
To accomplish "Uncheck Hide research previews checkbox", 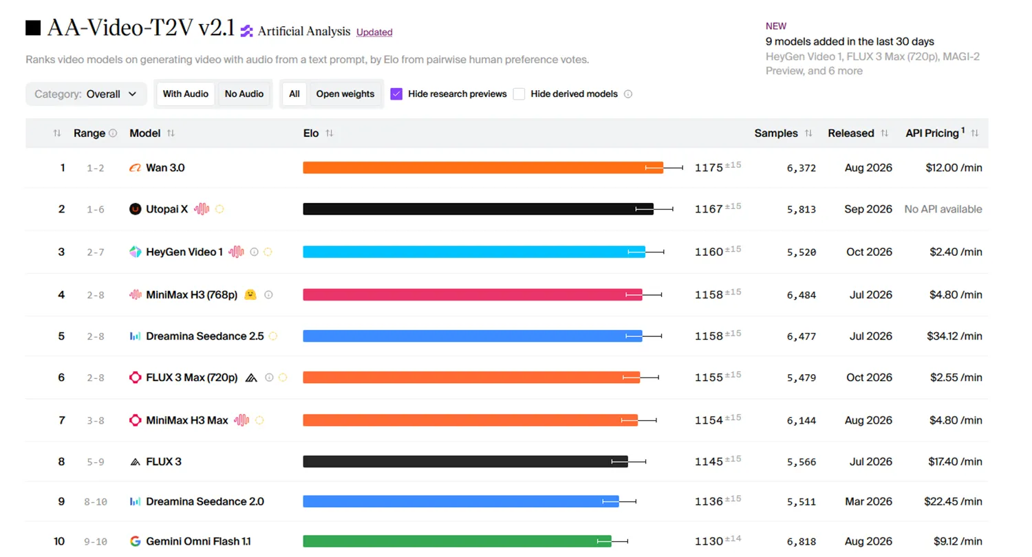I will click(396, 94).
